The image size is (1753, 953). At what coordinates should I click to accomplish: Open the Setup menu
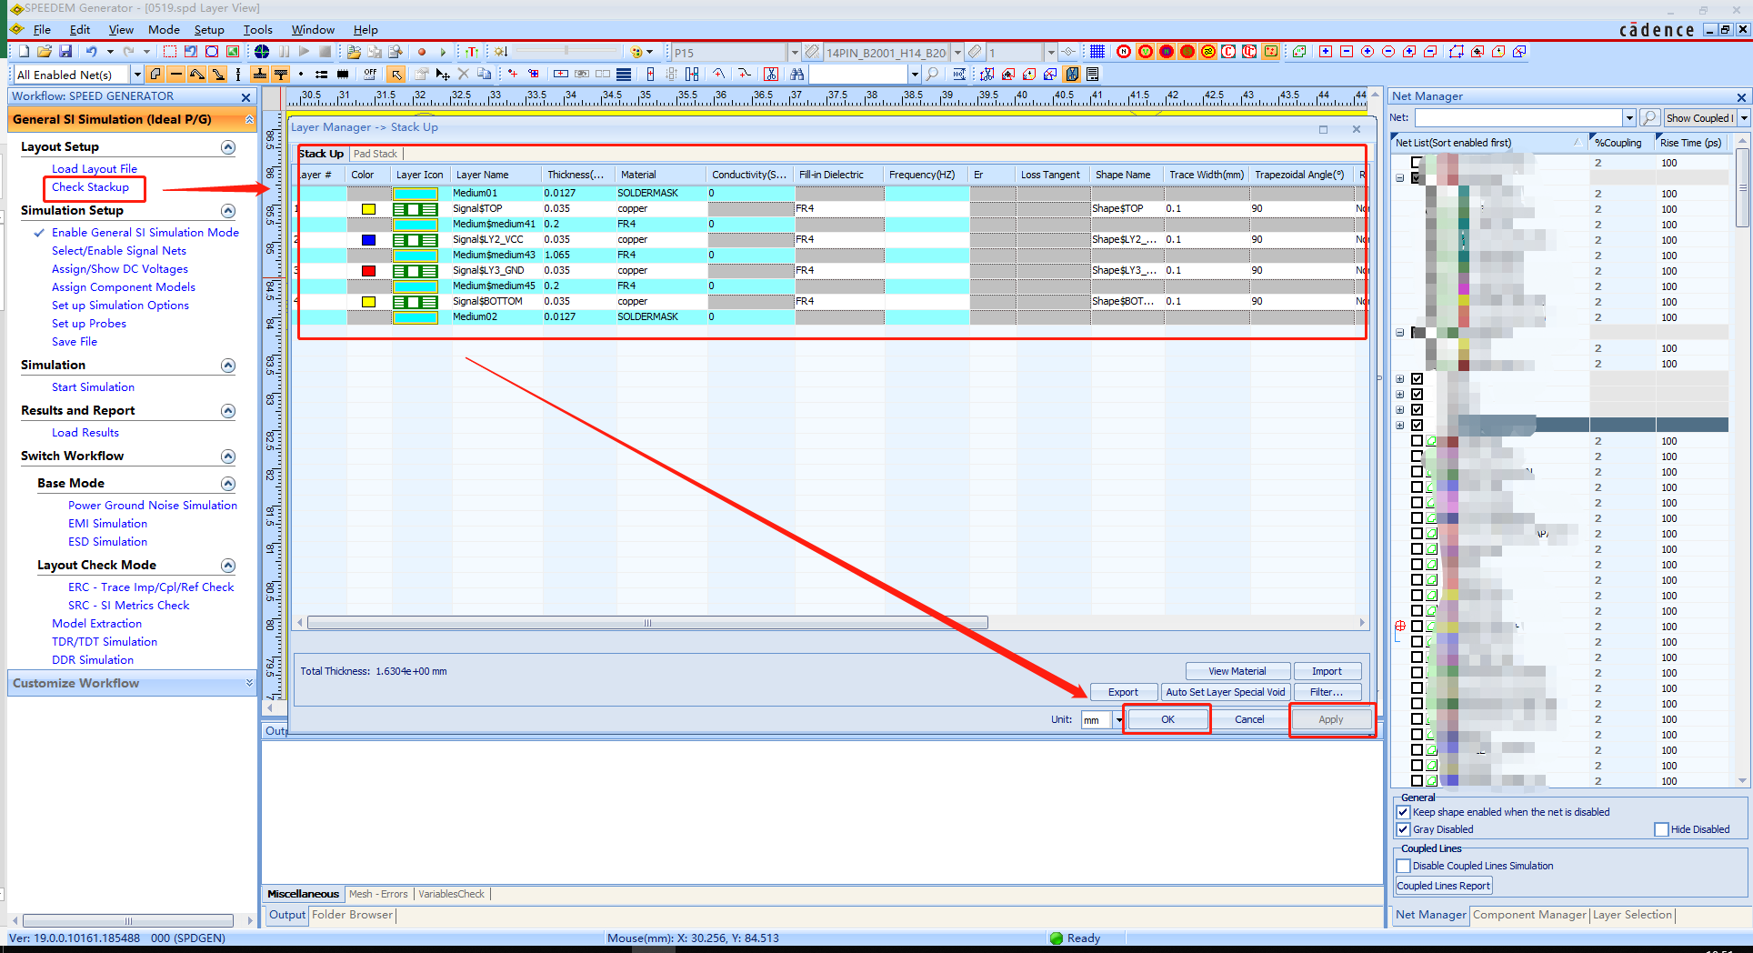(209, 30)
